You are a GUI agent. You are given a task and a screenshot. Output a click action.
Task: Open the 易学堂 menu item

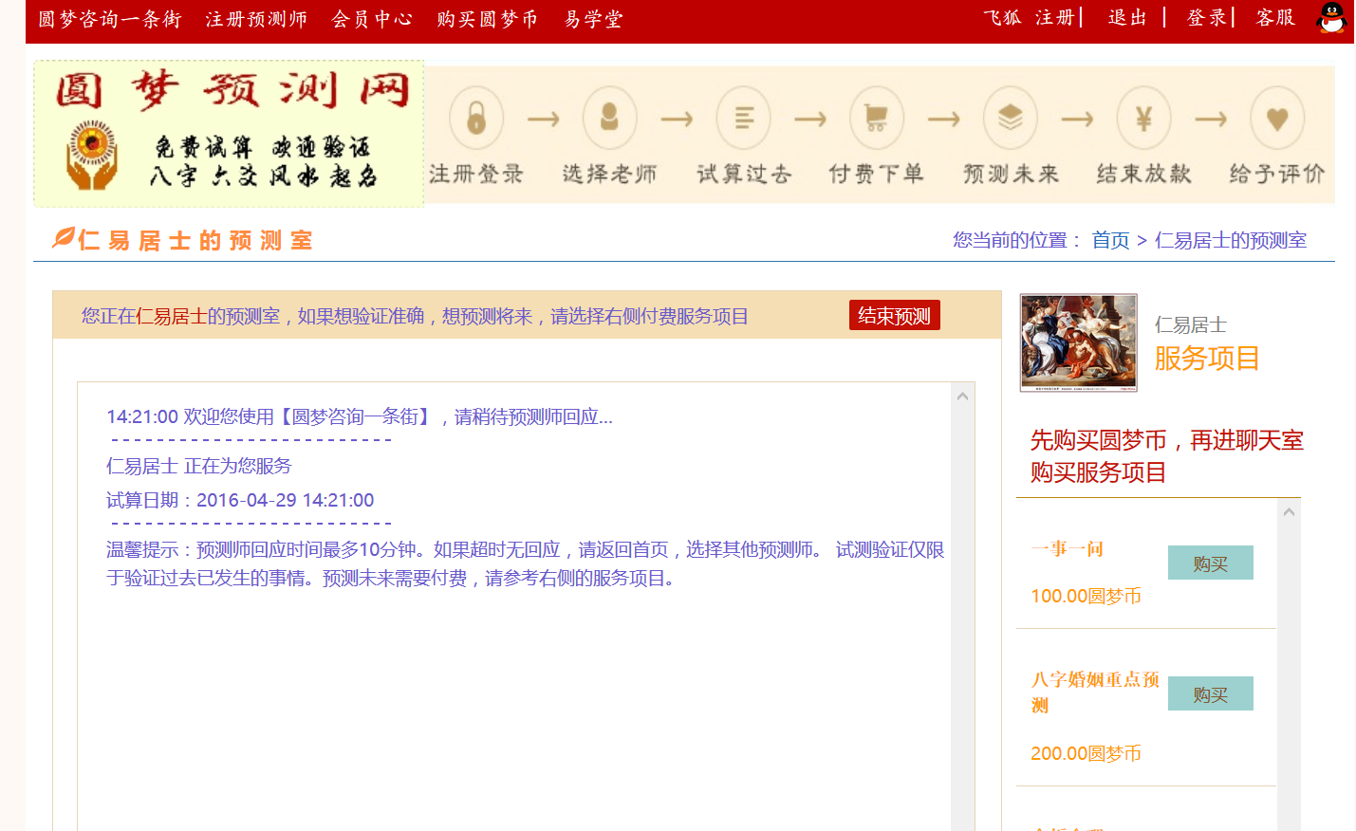[591, 18]
